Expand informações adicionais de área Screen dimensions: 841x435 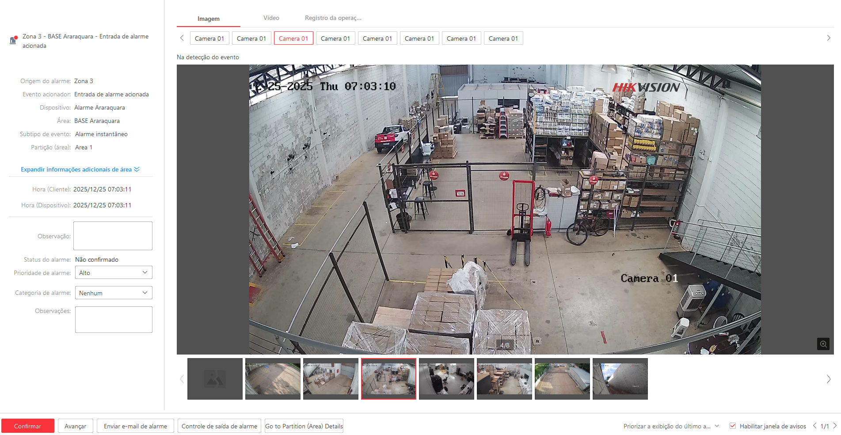[x=80, y=169]
